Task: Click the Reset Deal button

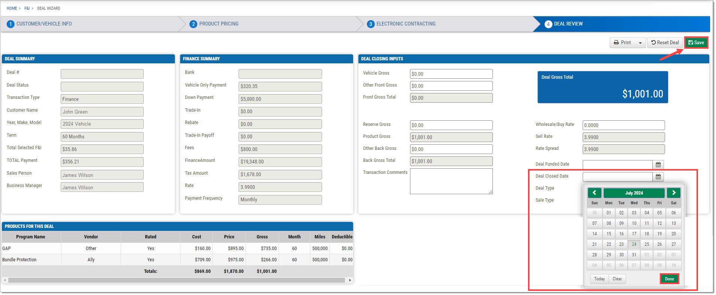Action: click(665, 43)
